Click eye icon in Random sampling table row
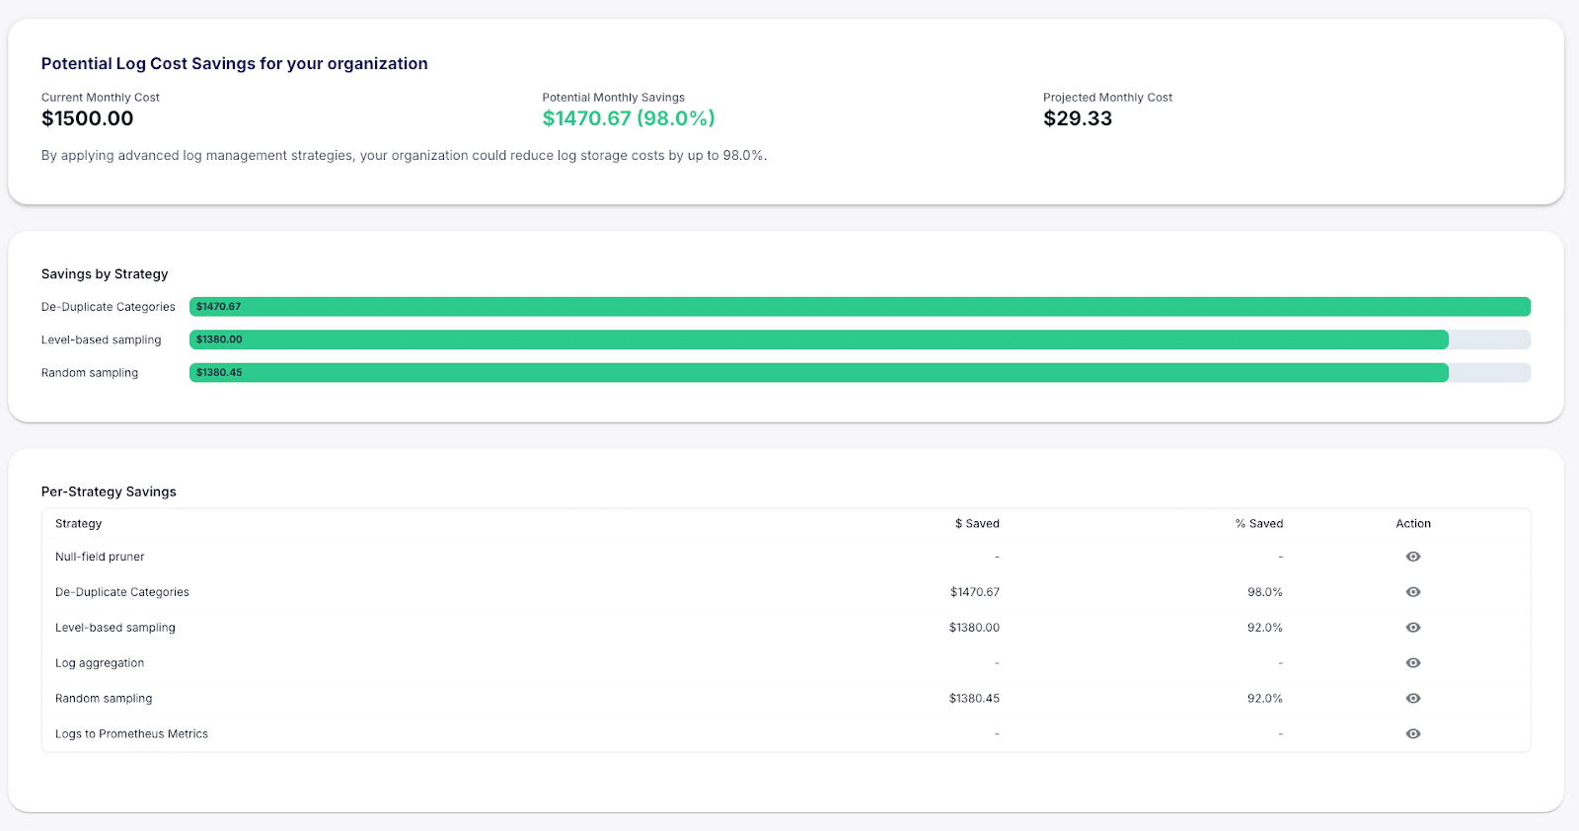Screen dimensions: 1579x831 pyautogui.click(x=1413, y=699)
